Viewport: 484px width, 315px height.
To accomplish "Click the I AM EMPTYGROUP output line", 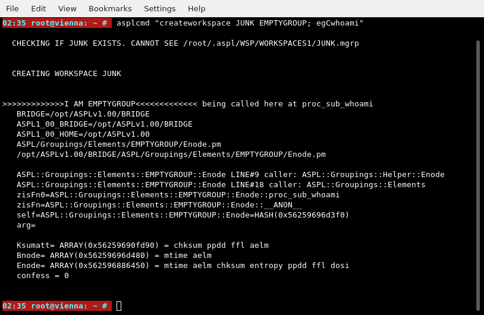I will pos(188,104).
